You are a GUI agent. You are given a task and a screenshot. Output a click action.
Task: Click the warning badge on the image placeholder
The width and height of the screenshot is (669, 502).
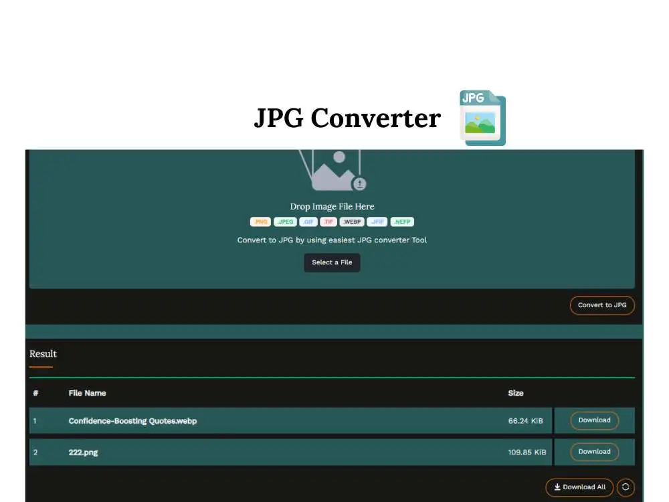click(359, 184)
